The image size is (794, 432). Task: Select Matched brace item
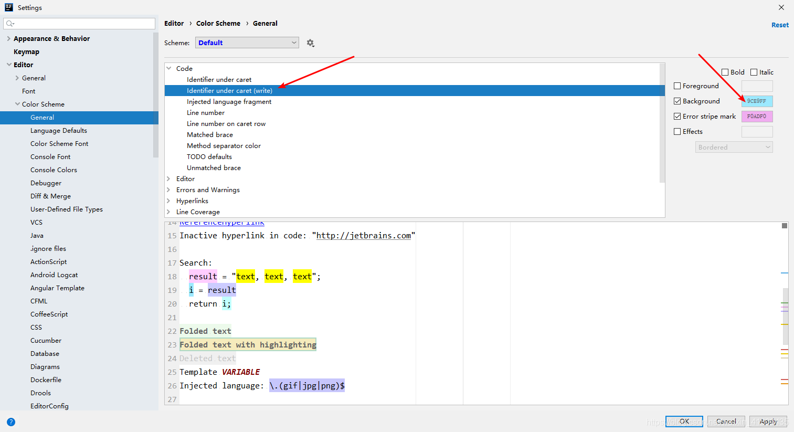tap(210, 135)
